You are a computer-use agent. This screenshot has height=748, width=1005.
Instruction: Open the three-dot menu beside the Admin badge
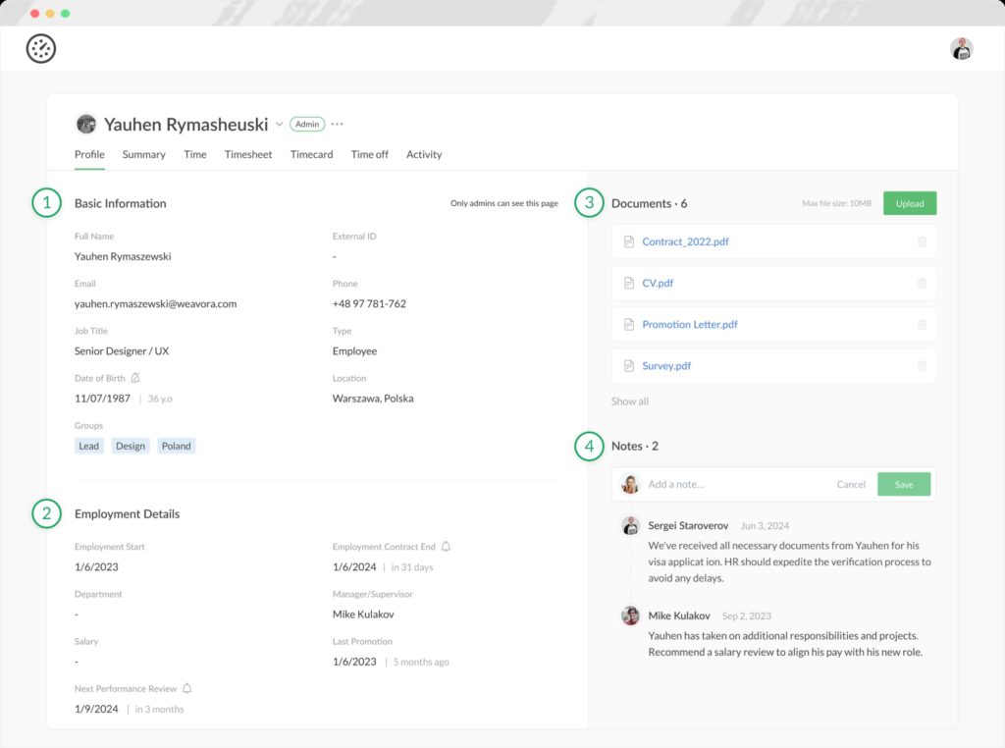[x=337, y=124]
